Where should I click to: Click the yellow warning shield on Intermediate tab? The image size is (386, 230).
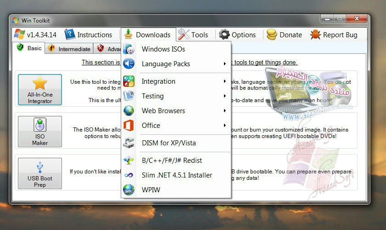tap(51, 48)
